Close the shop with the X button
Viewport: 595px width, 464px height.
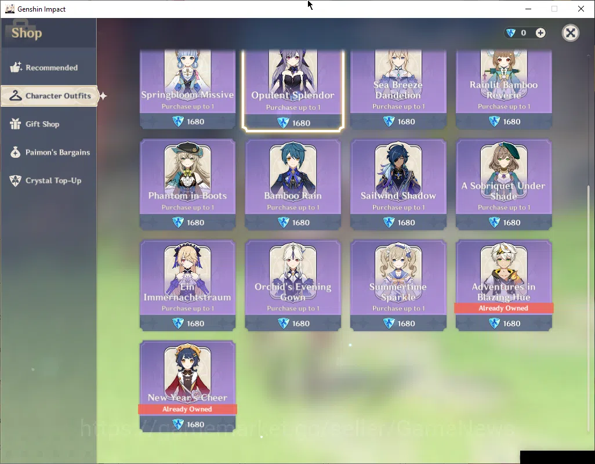pos(570,33)
